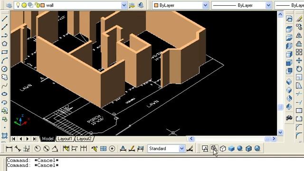The width and height of the screenshot is (304, 171).
Task: Select Radius dimension tool
Action: tap(38, 149)
